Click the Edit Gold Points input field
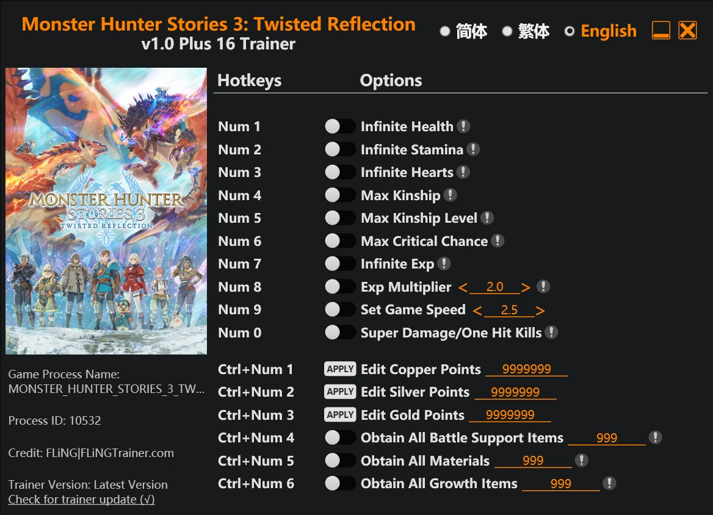The image size is (713, 515). (x=510, y=415)
